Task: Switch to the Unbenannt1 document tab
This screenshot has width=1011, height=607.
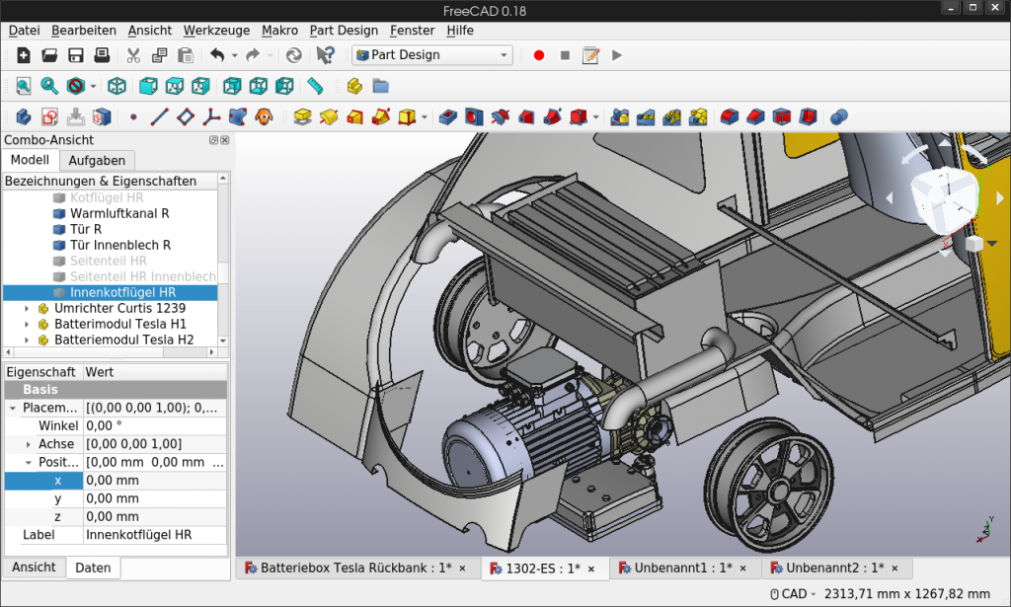Action: 683,569
